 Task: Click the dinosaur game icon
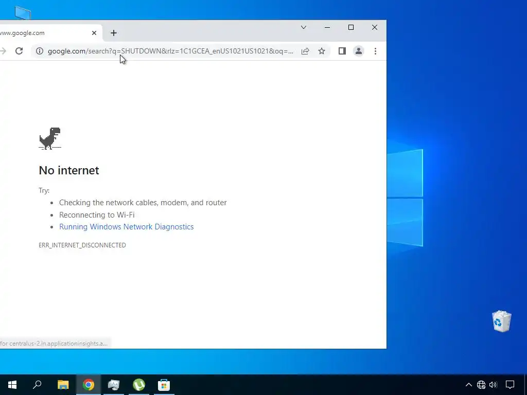50,138
